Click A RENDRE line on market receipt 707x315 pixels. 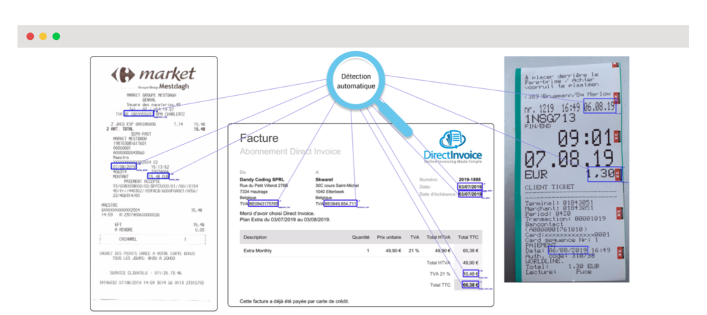point(159,230)
